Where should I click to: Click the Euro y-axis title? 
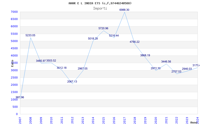12,63
